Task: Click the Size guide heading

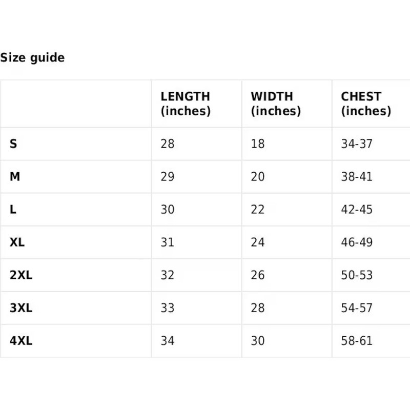Action: tap(32, 58)
